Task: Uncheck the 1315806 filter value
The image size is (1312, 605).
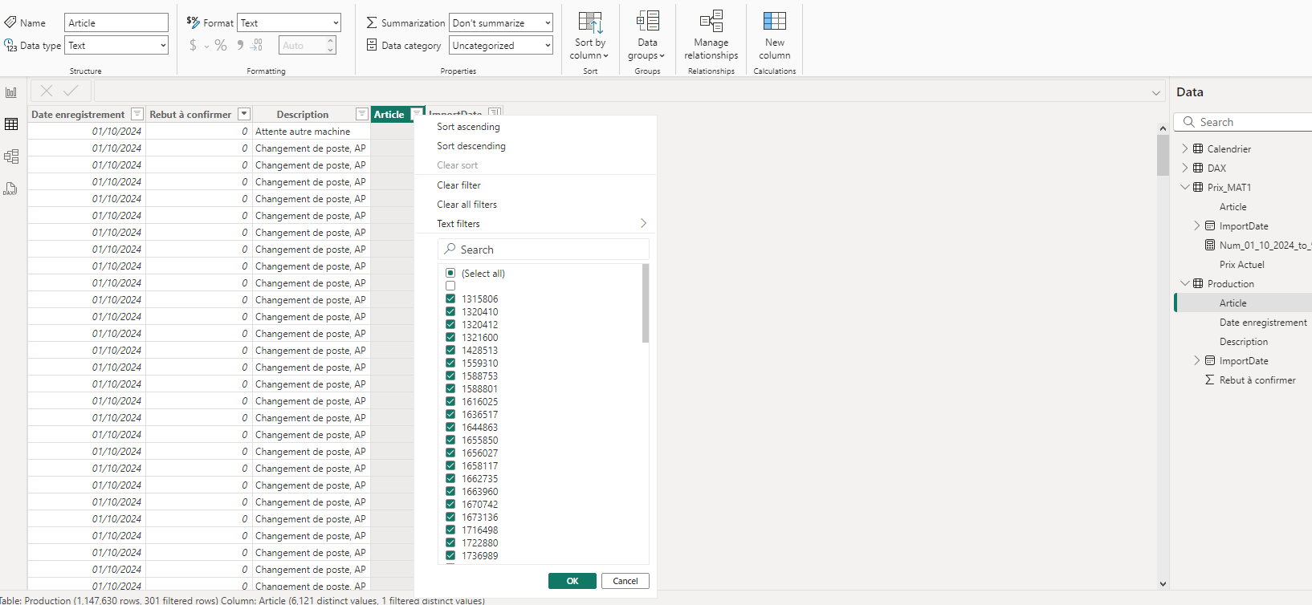Action: (x=450, y=298)
